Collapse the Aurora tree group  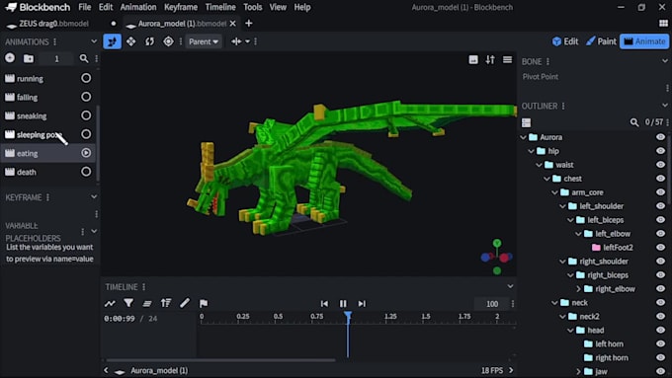tap(524, 137)
